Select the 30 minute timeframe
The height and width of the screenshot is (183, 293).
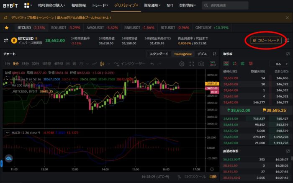pyautogui.click(x=35, y=64)
